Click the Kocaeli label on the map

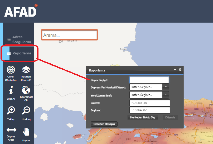pos(193,112)
